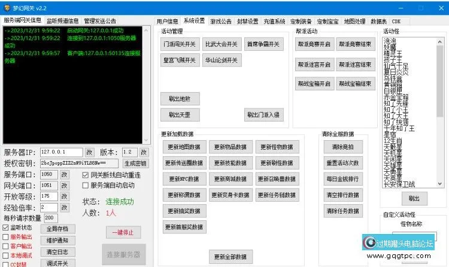Open the 游戏公告 tab

(221, 22)
